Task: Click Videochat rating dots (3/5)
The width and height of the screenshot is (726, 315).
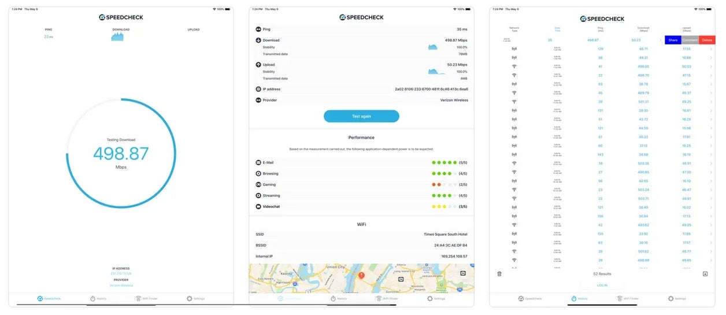Action: pyautogui.click(x=445, y=206)
